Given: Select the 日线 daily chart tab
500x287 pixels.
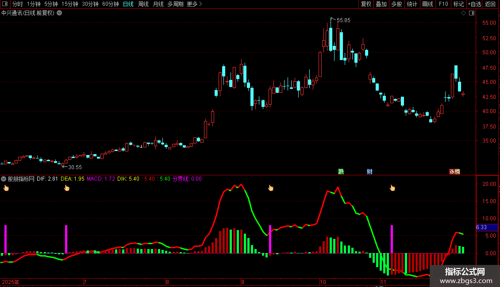Looking at the screenshot, I should coord(128,4).
